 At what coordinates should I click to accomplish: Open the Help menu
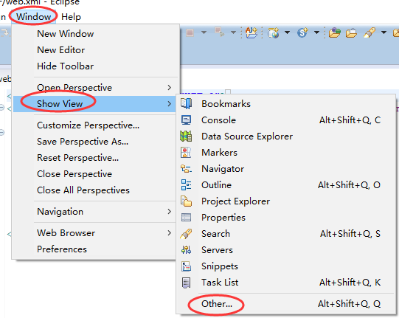point(71,17)
